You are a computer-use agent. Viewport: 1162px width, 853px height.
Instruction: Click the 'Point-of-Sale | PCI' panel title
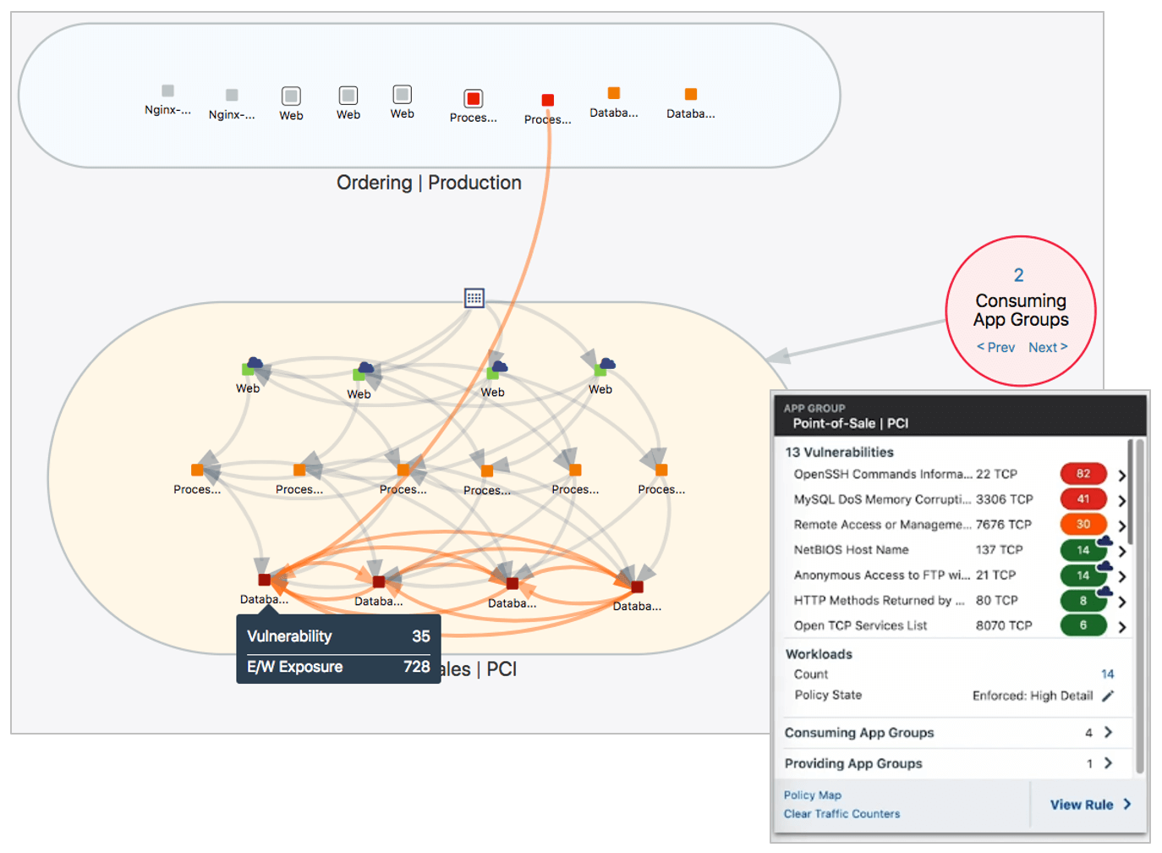pyautogui.click(x=850, y=423)
